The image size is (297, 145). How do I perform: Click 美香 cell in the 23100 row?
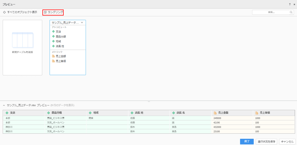[191, 131]
